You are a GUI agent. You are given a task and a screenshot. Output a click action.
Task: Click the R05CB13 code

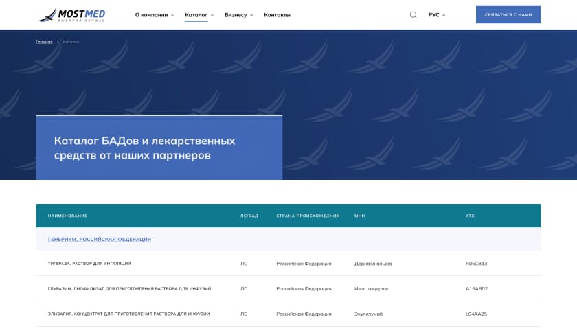476,264
